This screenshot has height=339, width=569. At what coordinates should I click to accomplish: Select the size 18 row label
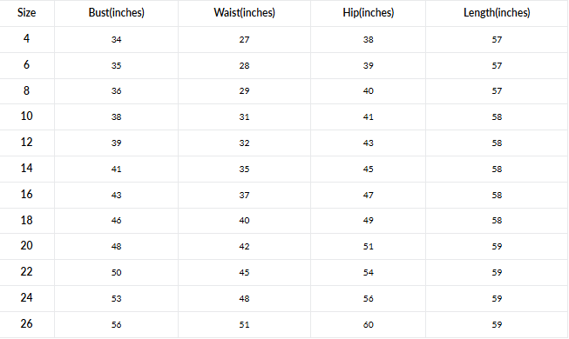[26, 220]
